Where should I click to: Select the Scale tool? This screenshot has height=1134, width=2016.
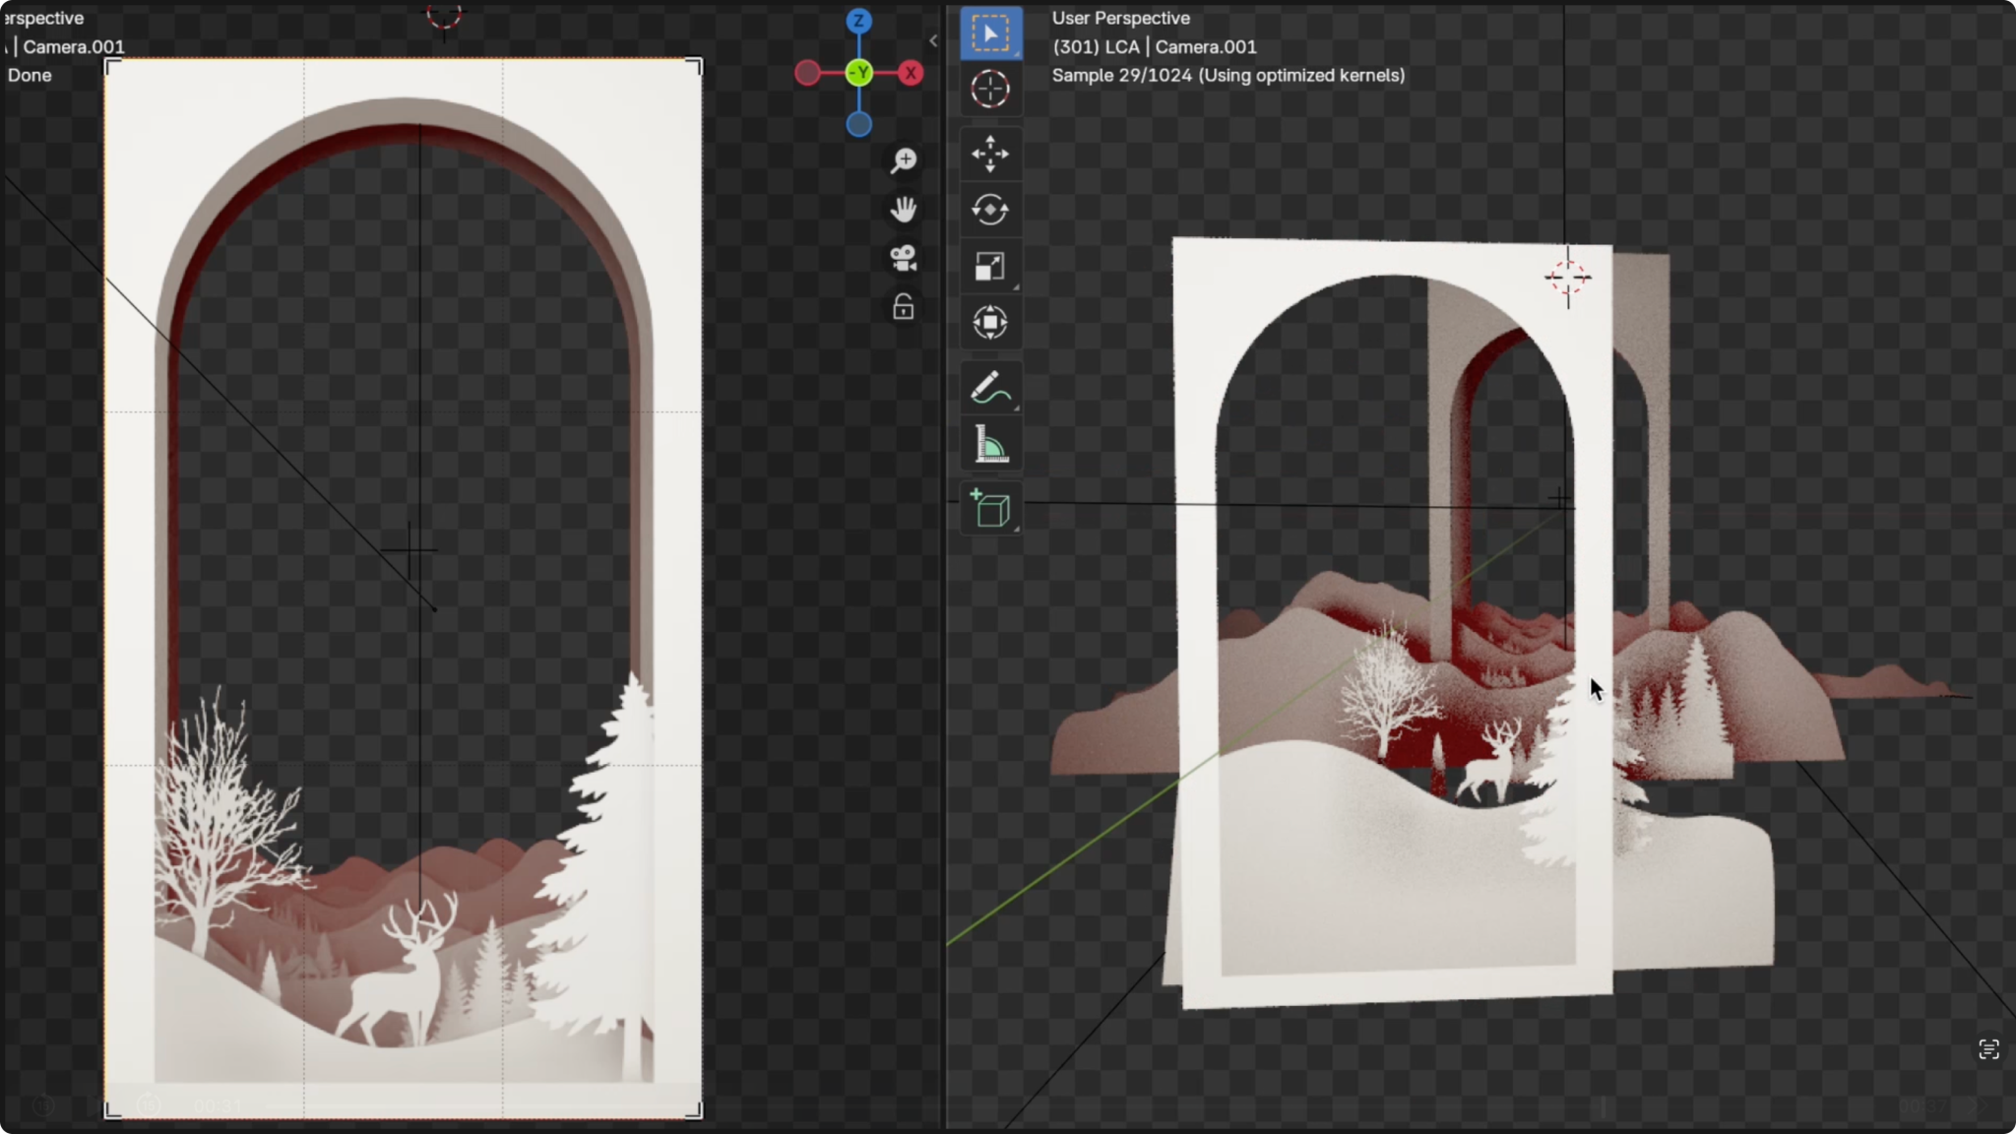click(x=990, y=266)
